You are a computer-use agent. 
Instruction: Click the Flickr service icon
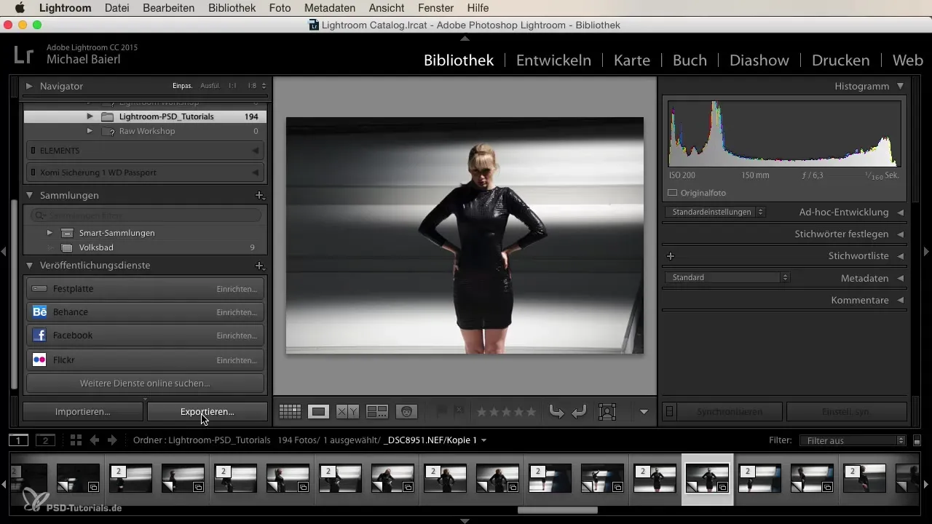point(39,360)
